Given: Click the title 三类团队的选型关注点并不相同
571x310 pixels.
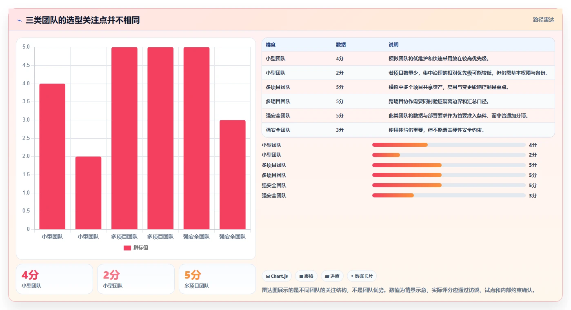Looking at the screenshot, I should [82, 20].
